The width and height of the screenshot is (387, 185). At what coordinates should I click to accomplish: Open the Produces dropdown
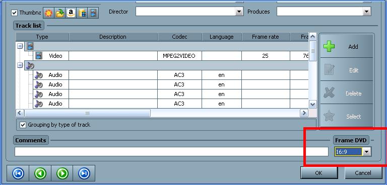[366, 12]
